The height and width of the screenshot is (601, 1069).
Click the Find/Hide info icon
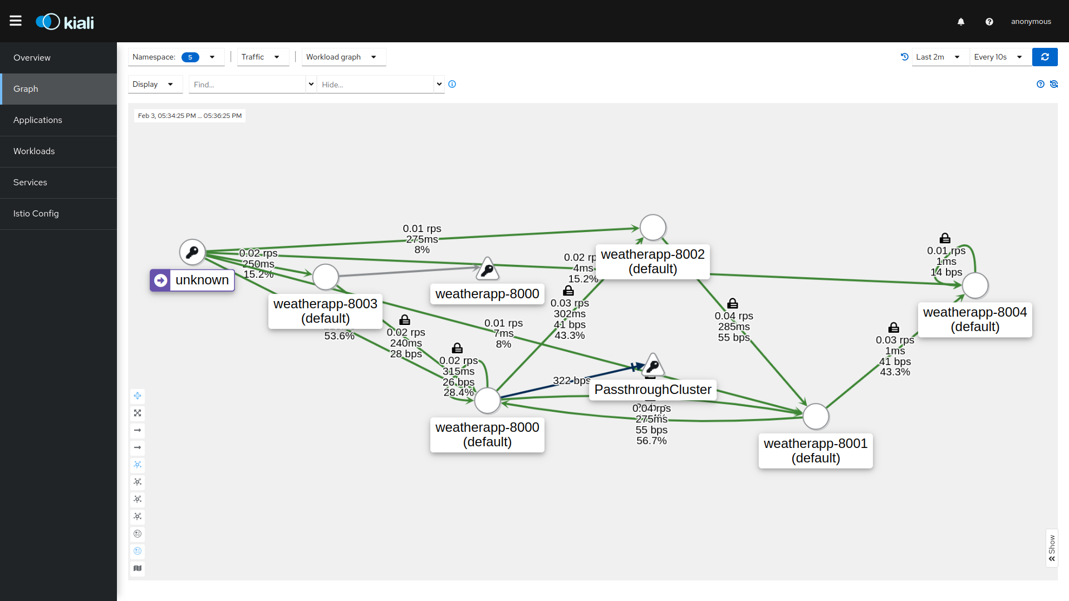coord(452,84)
